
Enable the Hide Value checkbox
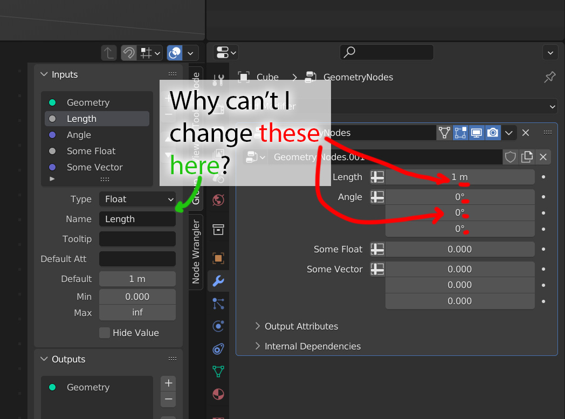(105, 333)
